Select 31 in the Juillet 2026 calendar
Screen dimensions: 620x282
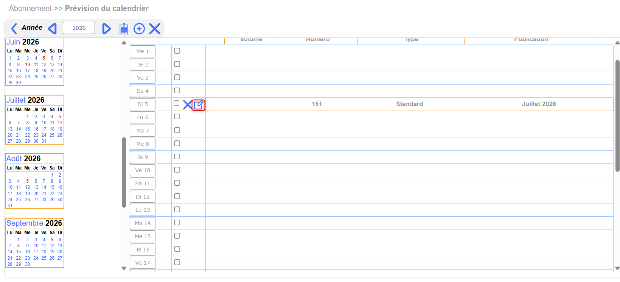tap(44, 141)
